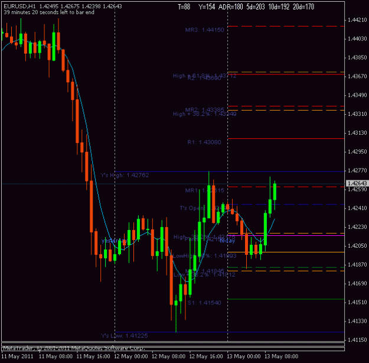
Task: Click the 1.42410 price axis label
Action: pos(357,208)
